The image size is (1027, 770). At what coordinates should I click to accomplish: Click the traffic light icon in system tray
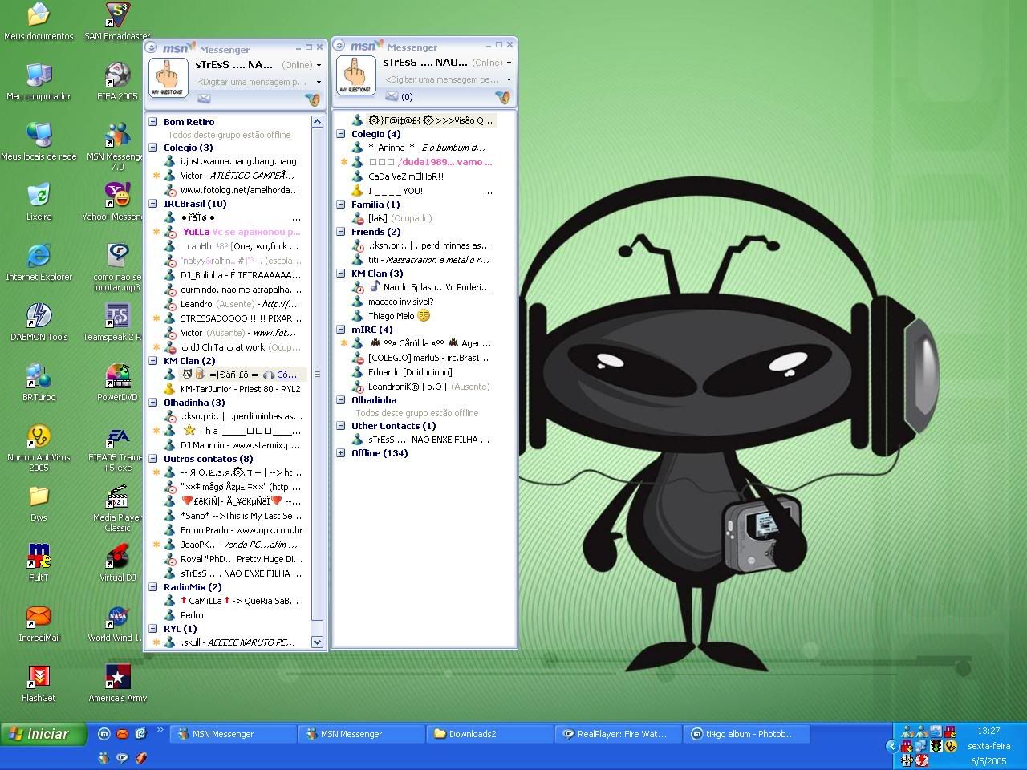click(936, 746)
